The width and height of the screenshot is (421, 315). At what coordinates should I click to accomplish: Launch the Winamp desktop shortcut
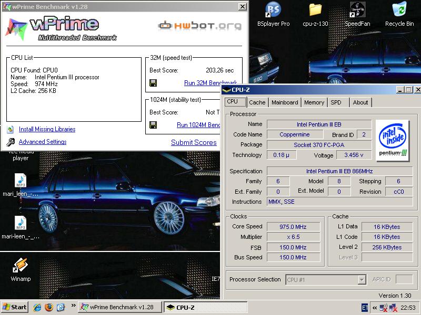click(x=21, y=269)
